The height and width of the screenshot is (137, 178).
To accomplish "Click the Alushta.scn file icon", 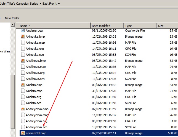I will (23, 103).
